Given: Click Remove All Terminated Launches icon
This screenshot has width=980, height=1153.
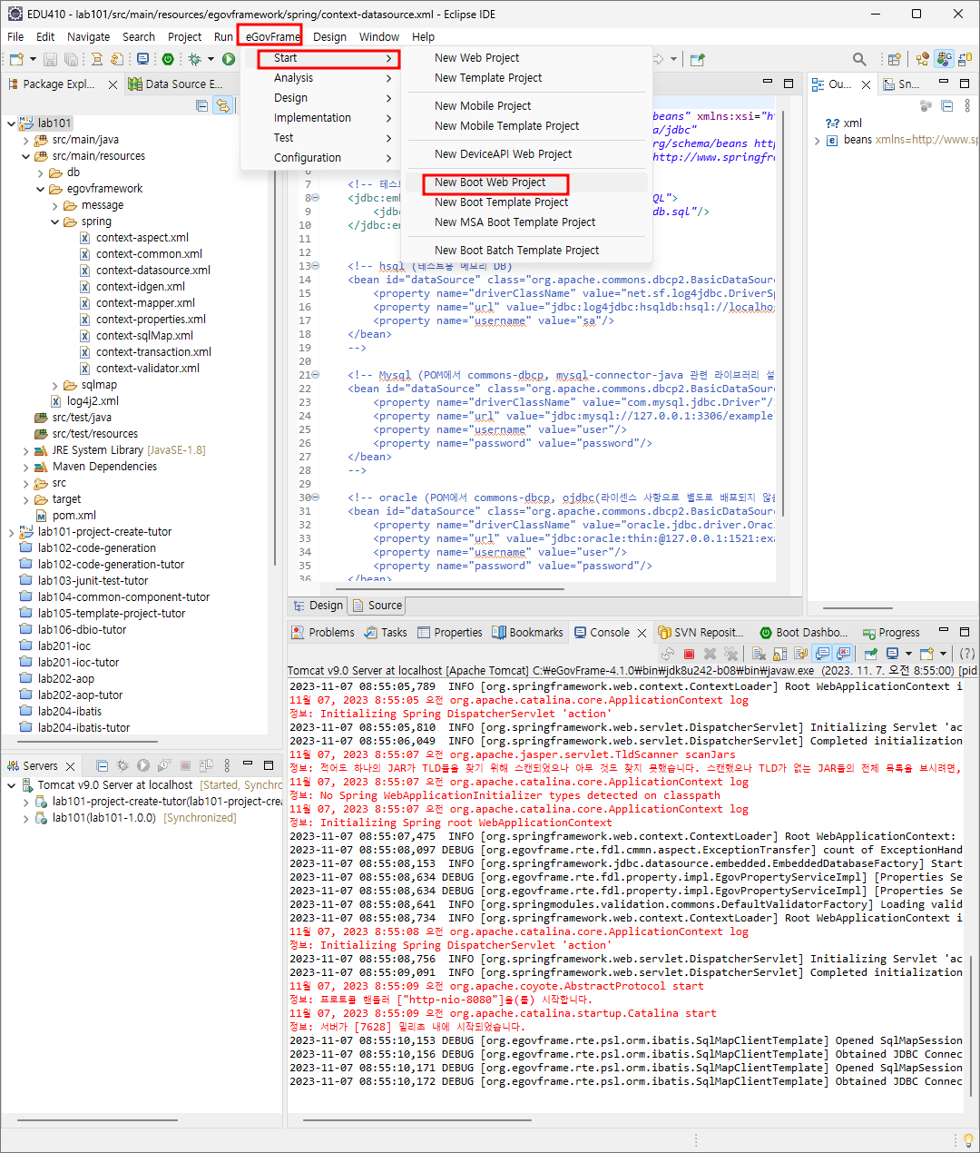Looking at the screenshot, I should coord(730,654).
